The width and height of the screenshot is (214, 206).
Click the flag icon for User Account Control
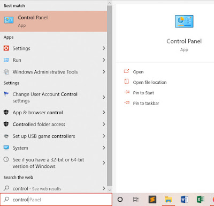[x=6, y=94]
